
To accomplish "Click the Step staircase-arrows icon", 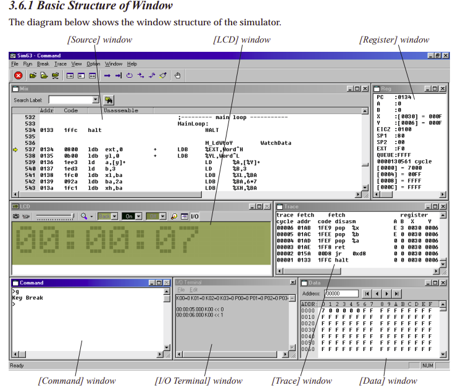I will 141,76.
